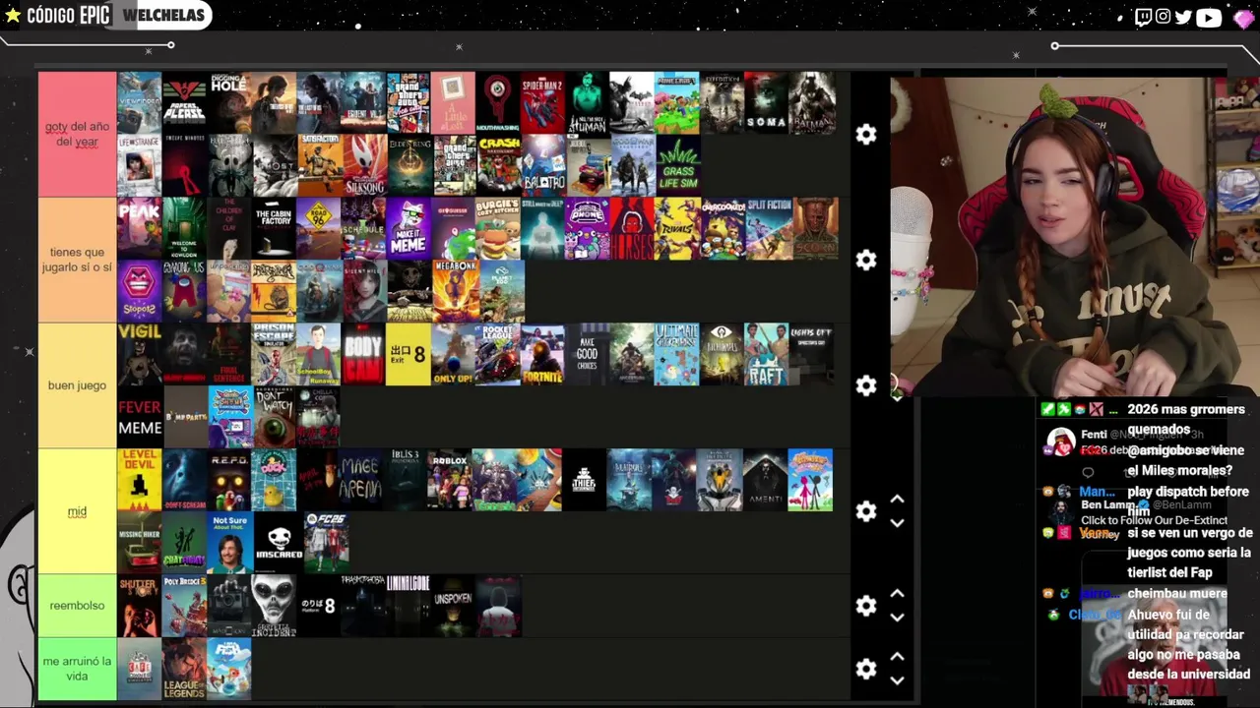Move 'reembolso' tier down with arrow
Image resolution: width=1260 pixels, height=708 pixels.
pyautogui.click(x=897, y=618)
